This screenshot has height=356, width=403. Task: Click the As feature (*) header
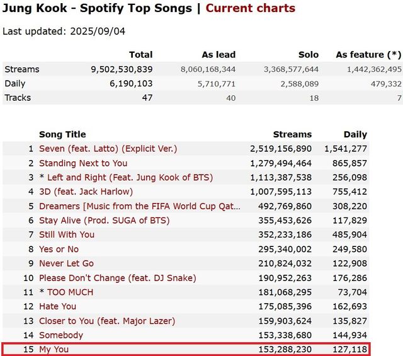[x=369, y=55]
